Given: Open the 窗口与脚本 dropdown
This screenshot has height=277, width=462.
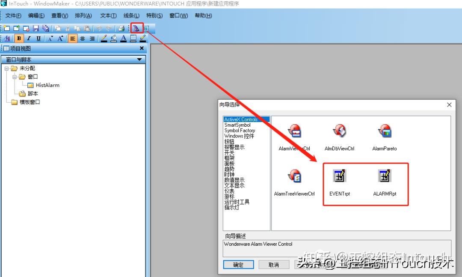Looking at the screenshot, I should (x=139, y=60).
